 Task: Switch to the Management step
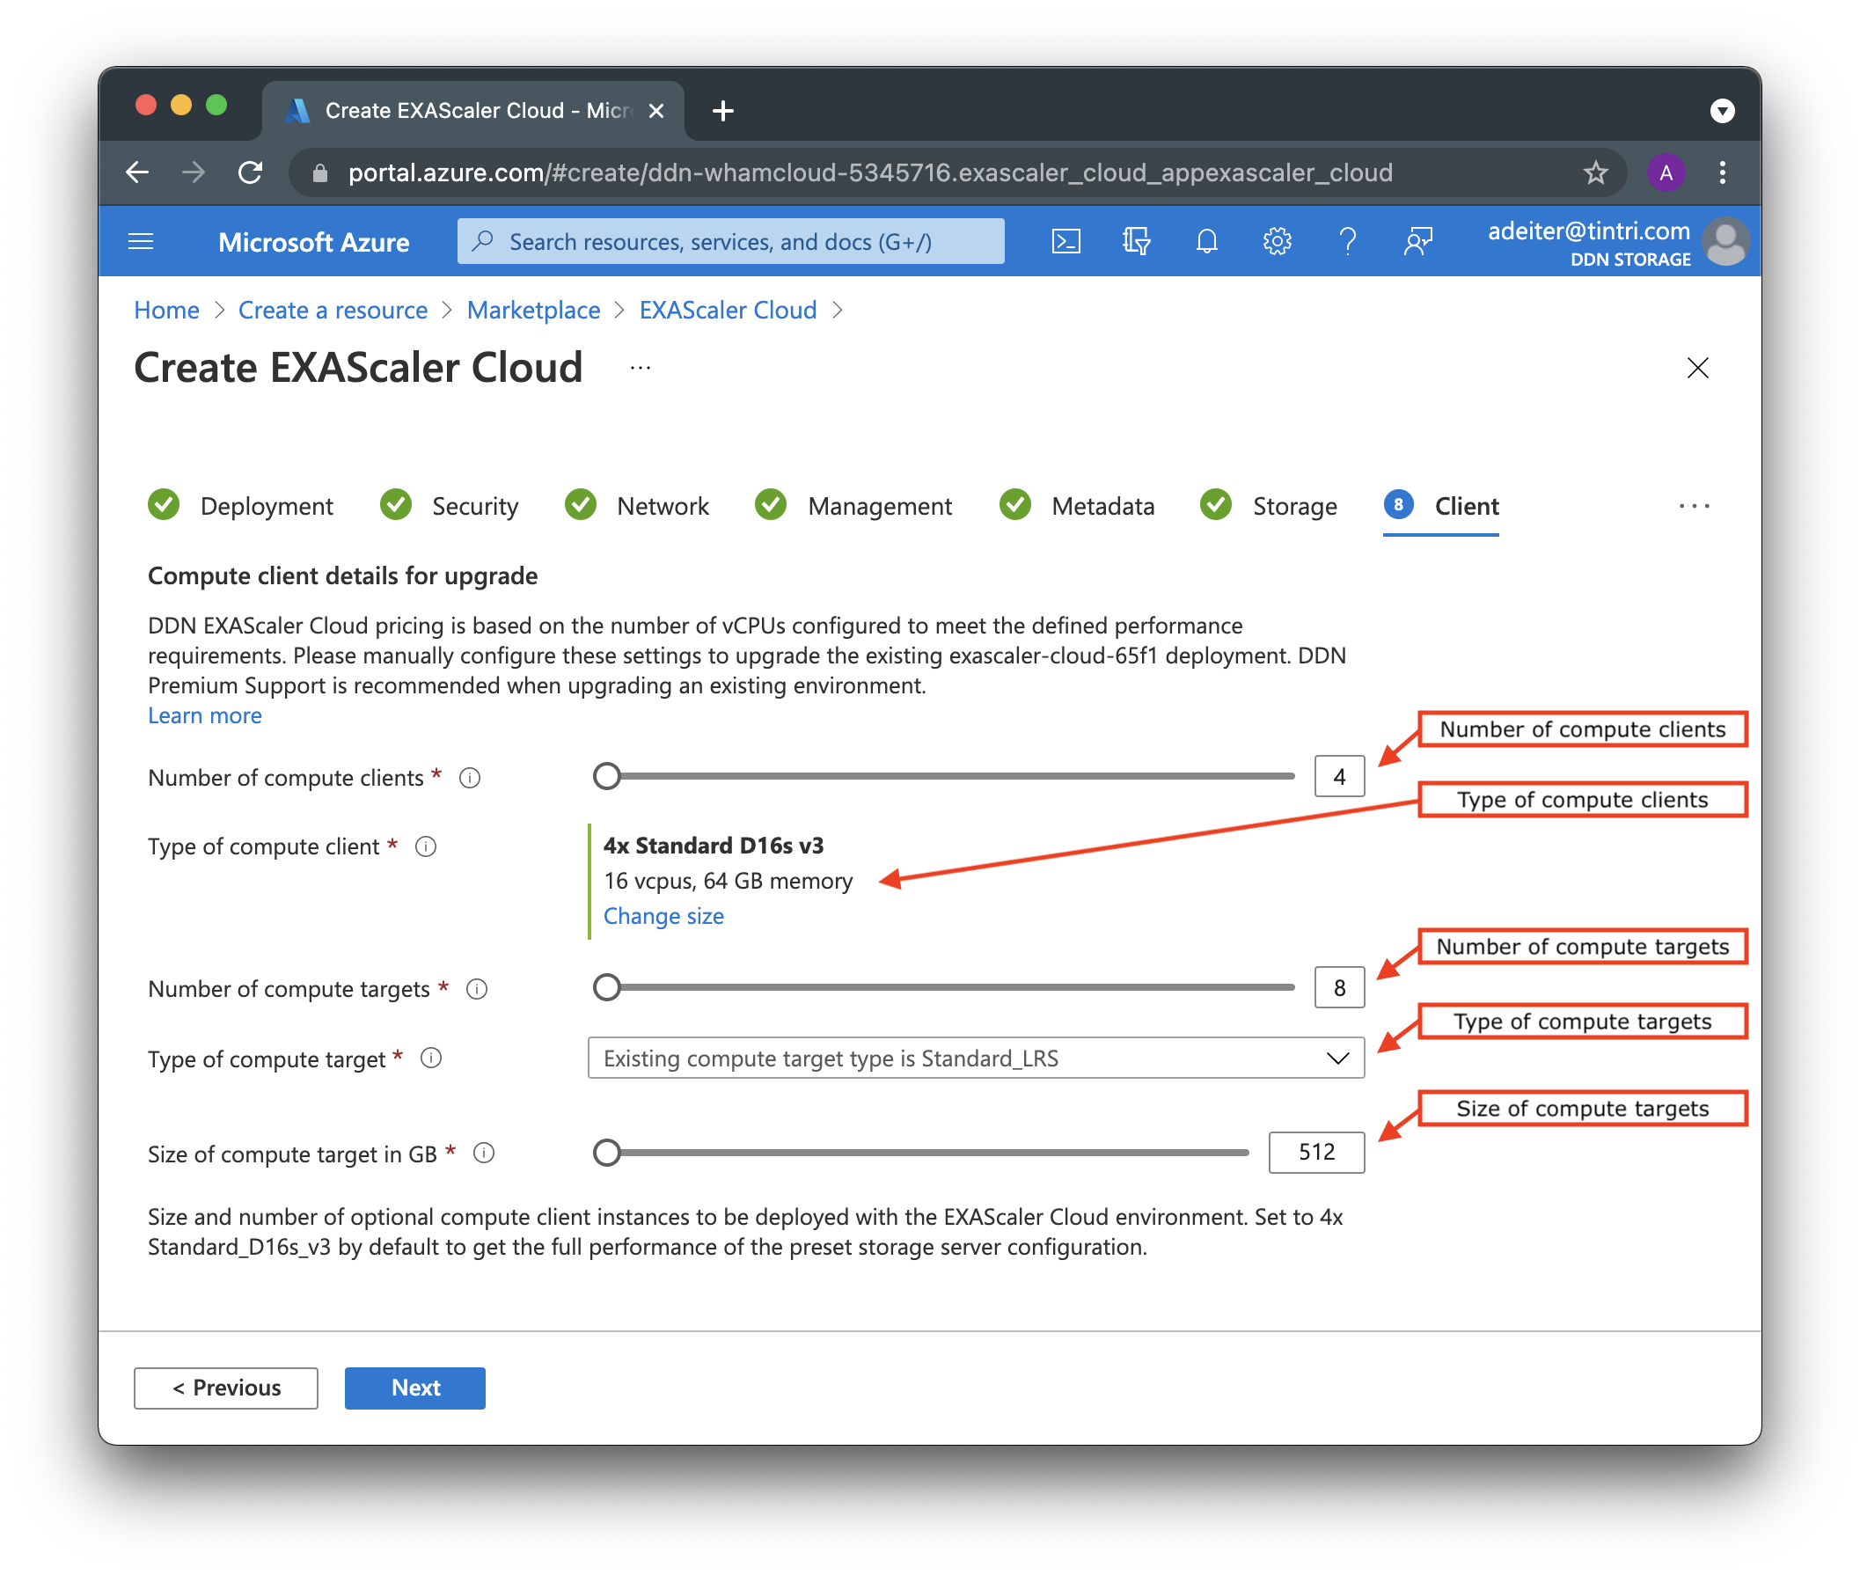[853, 506]
